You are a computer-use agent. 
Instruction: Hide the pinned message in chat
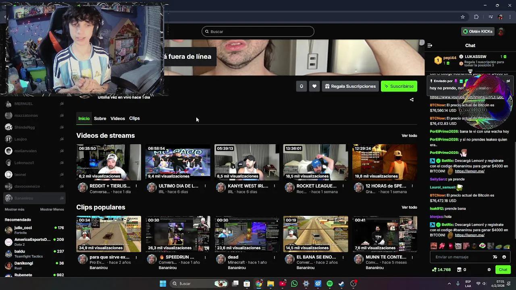pos(508,81)
